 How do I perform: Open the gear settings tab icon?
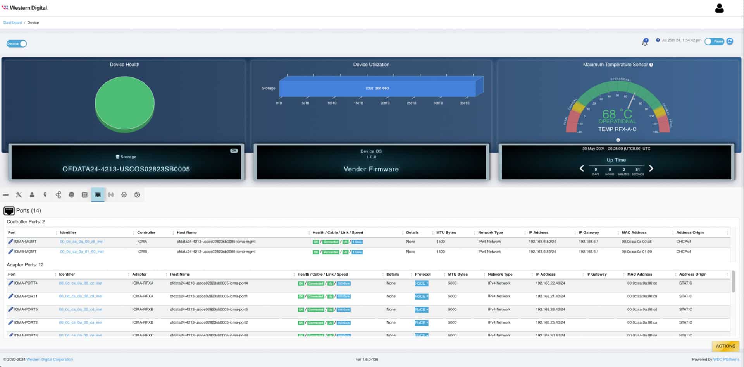124,195
